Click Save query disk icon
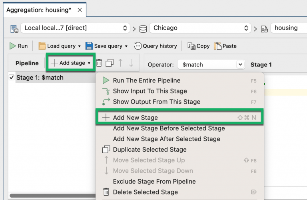The image size is (307, 200). coord(89,46)
